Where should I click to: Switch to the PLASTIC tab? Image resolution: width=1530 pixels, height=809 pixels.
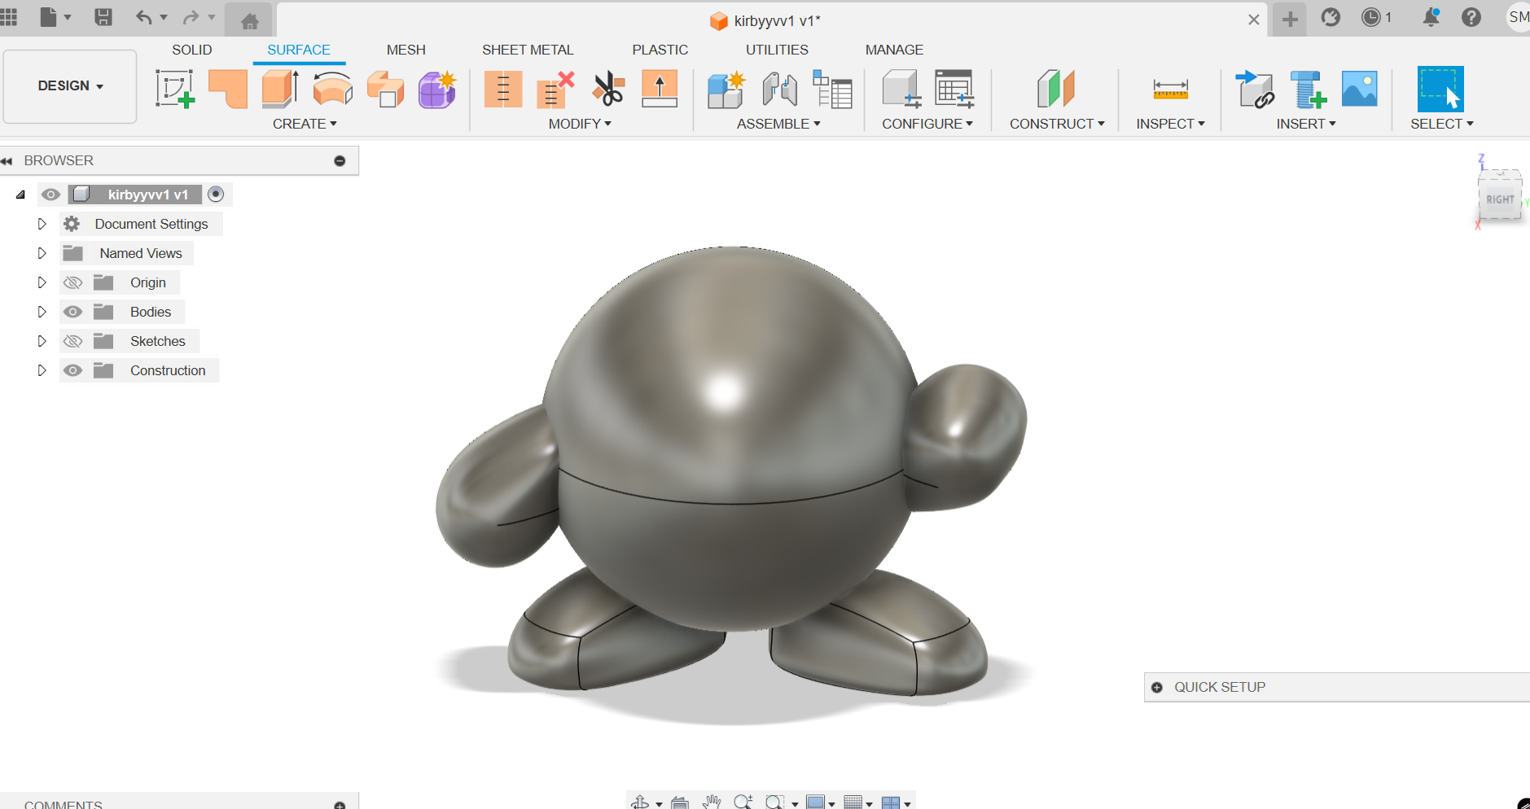coord(660,50)
